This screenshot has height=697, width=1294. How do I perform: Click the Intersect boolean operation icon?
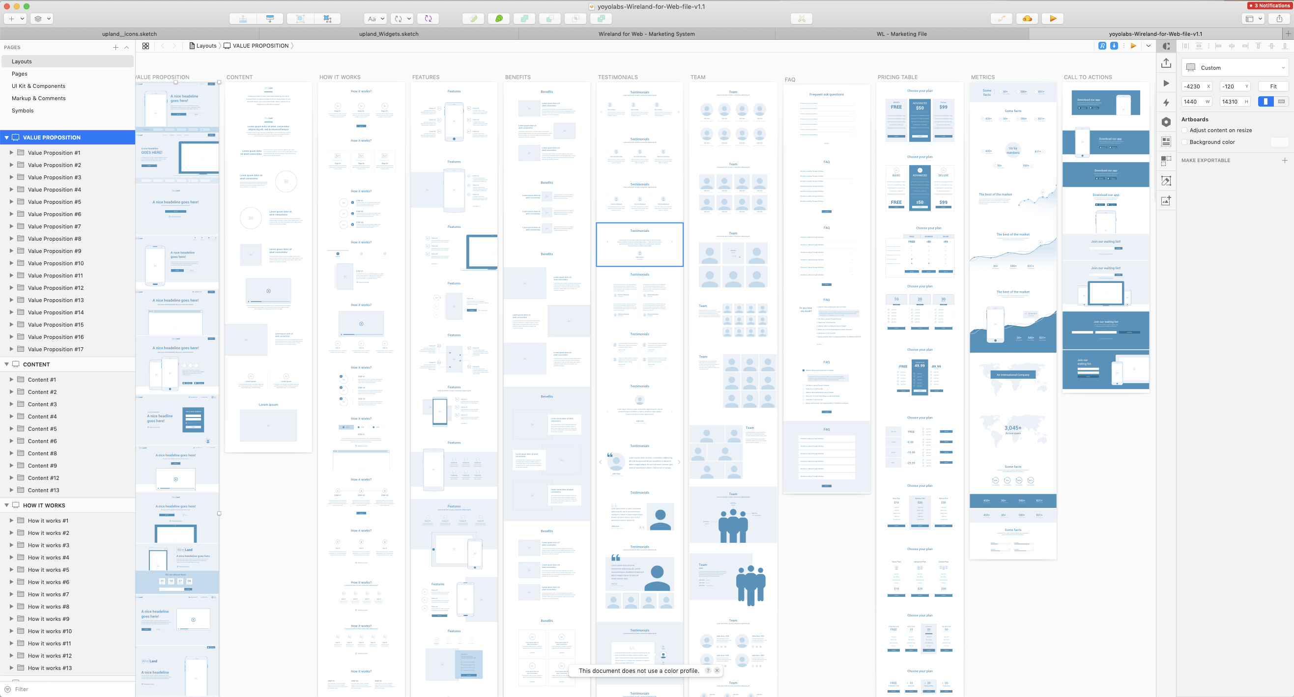click(575, 19)
